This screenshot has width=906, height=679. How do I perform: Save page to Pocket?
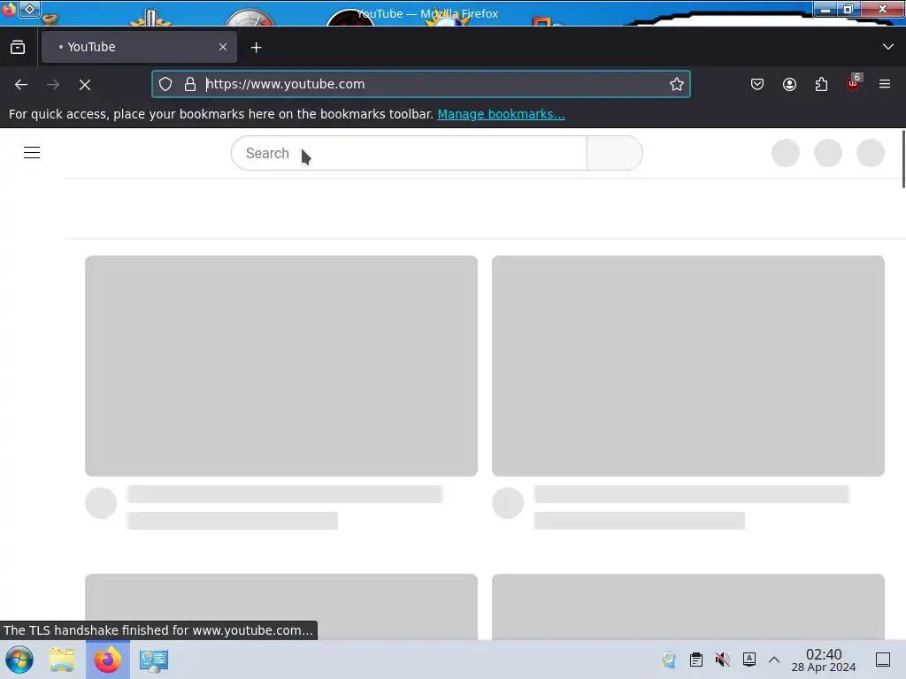pos(757,84)
